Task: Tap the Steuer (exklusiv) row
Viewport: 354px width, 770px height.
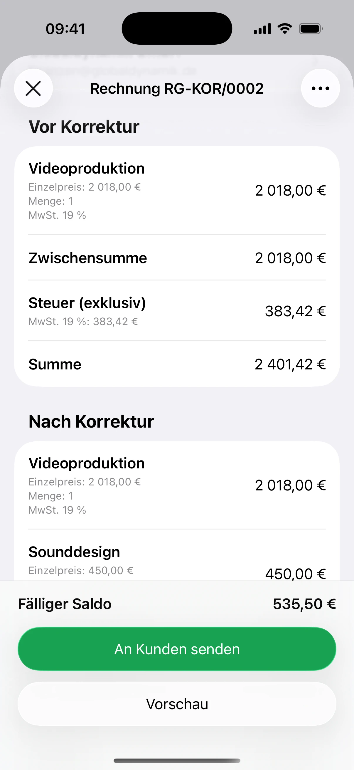Action: [177, 311]
